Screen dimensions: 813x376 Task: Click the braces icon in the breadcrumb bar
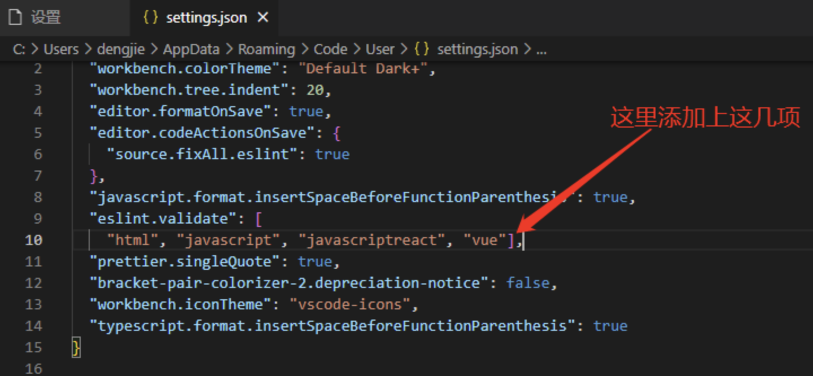tap(421, 50)
